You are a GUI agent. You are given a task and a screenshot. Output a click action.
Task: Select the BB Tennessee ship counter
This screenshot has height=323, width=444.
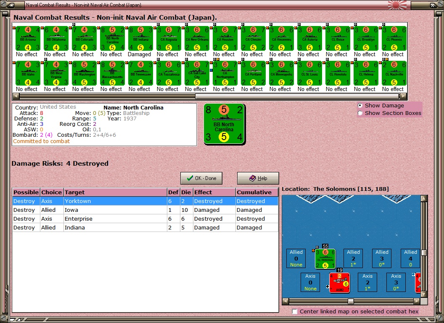(x=140, y=73)
